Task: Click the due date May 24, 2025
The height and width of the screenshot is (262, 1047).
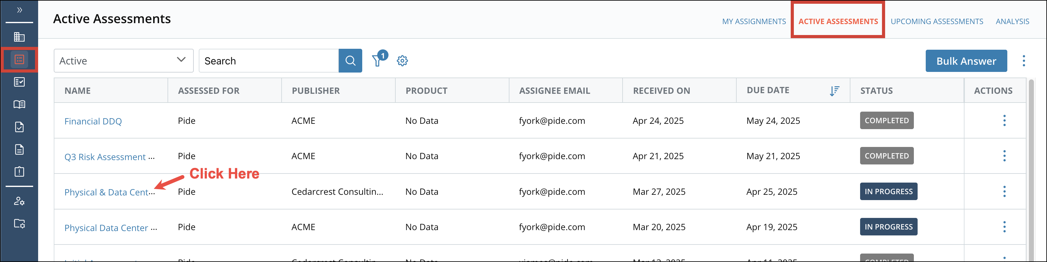Action: point(773,121)
